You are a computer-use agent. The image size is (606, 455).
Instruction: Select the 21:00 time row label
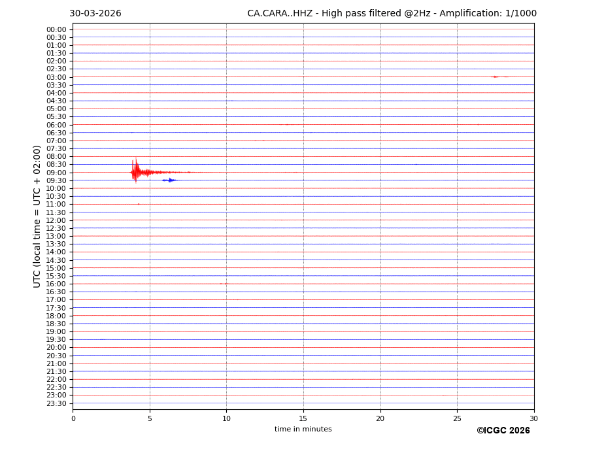point(56,363)
